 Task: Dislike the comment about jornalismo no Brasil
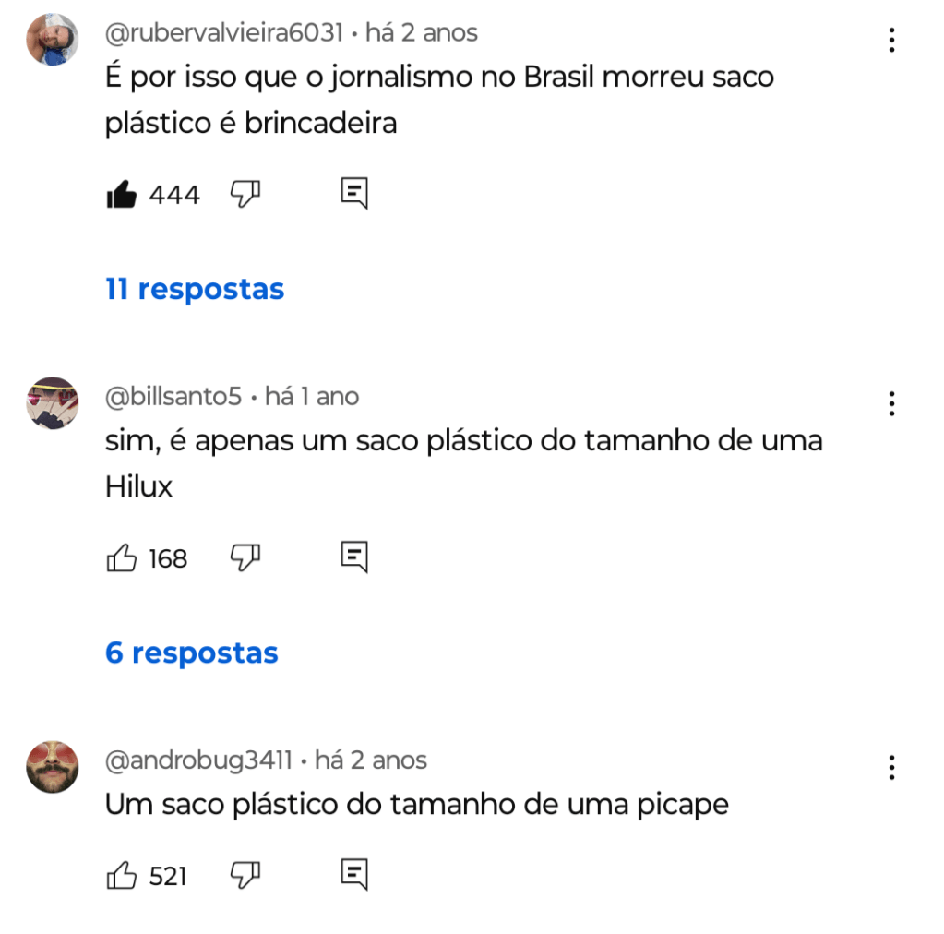tap(245, 194)
